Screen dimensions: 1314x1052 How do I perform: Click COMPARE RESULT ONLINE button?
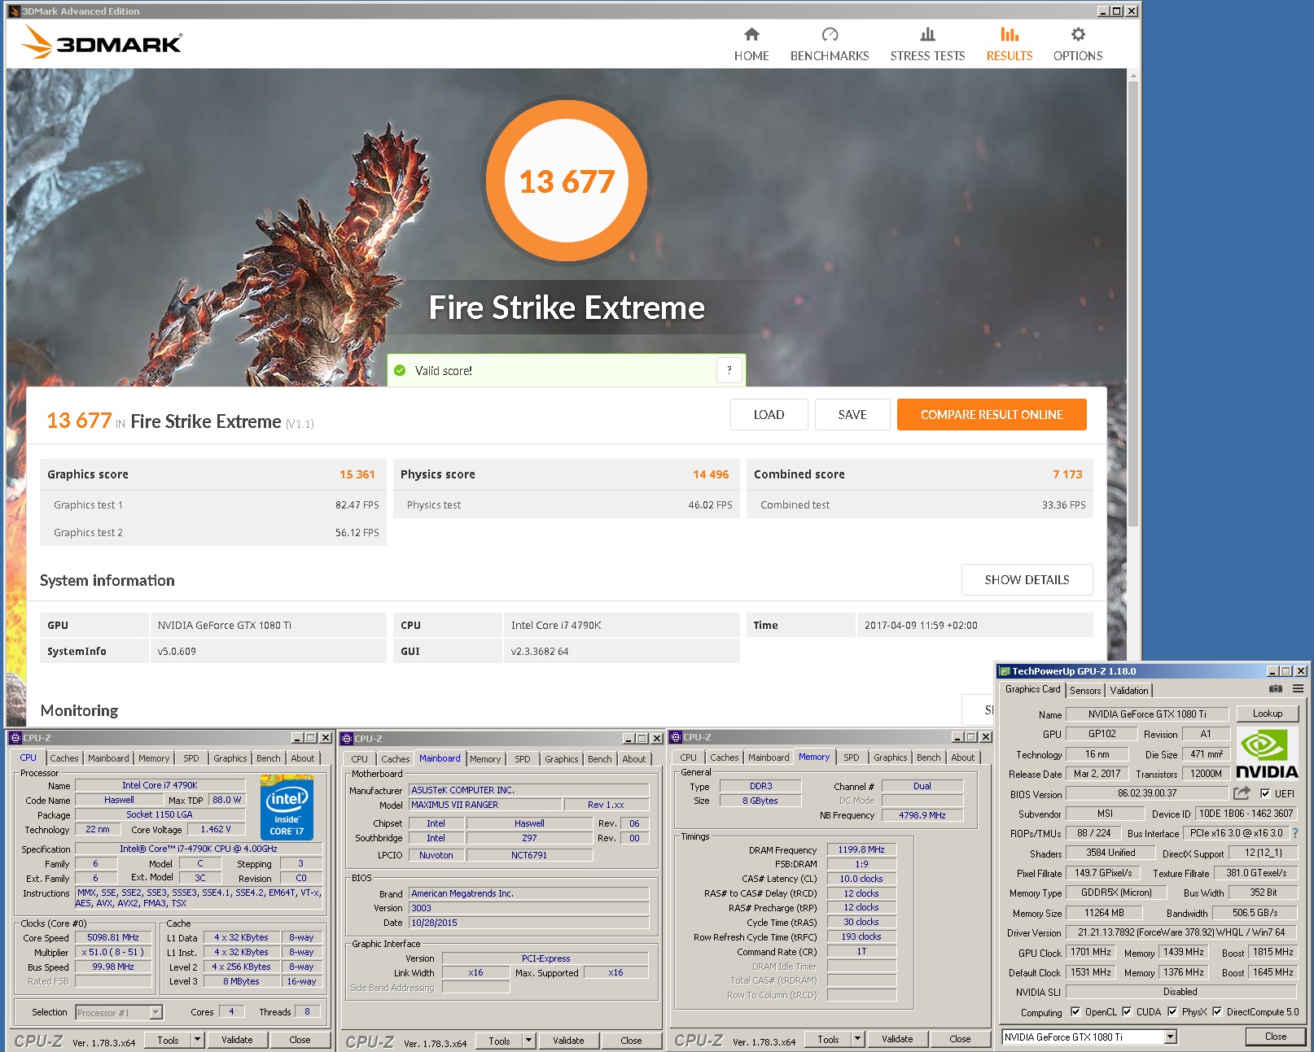(992, 414)
